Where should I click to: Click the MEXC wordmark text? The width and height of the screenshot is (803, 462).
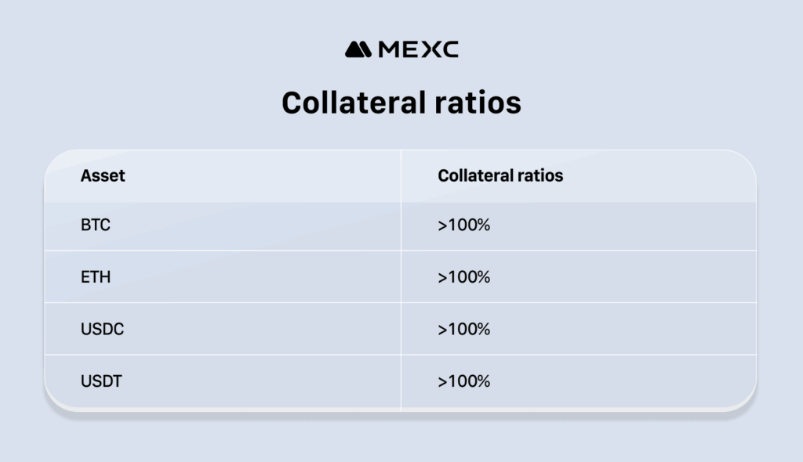click(418, 49)
